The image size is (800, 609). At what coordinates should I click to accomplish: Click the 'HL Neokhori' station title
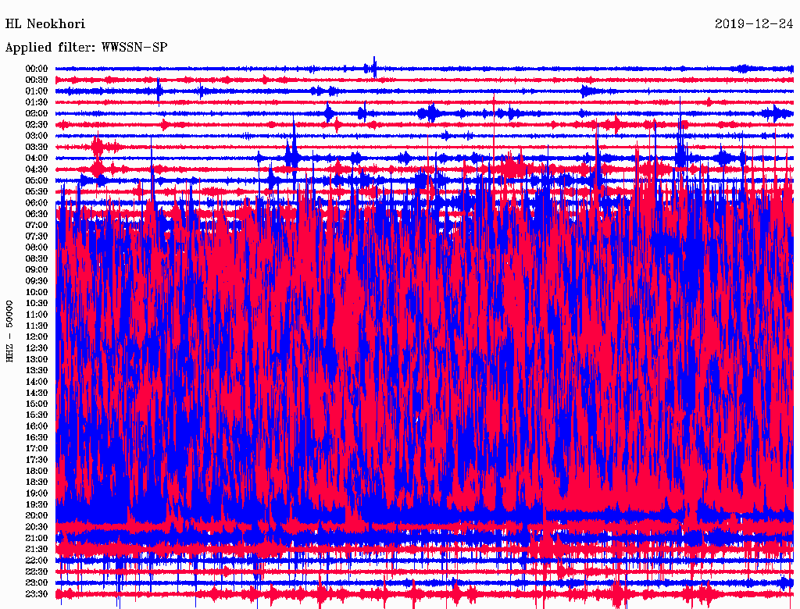tap(45, 24)
